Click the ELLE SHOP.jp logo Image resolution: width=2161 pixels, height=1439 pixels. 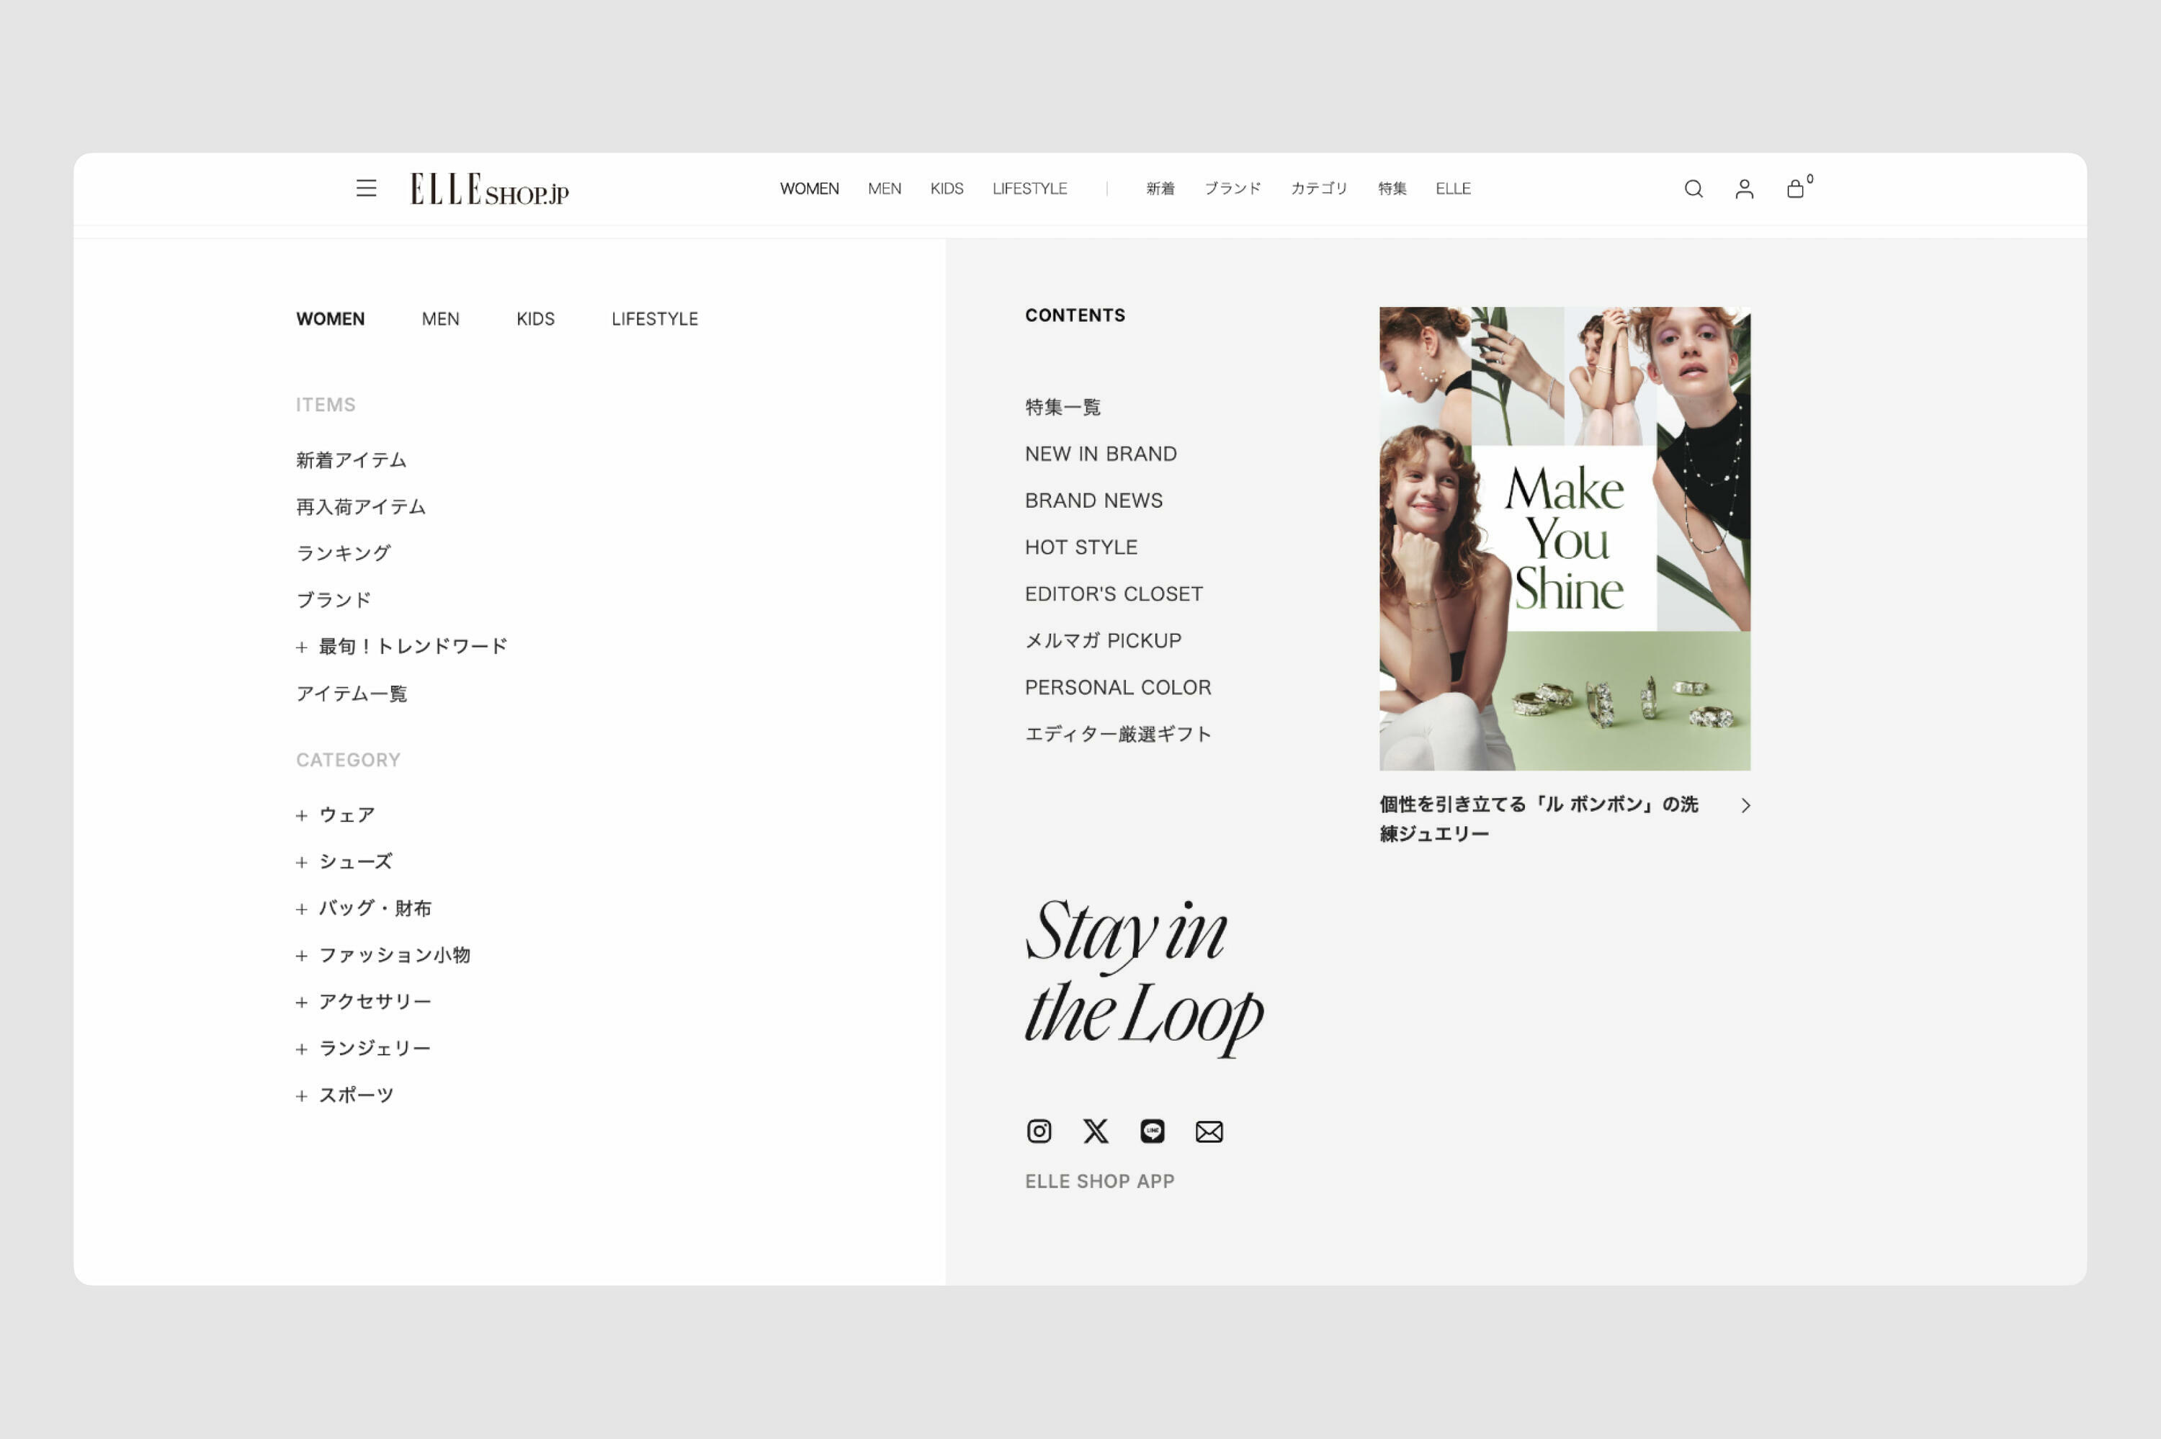489,189
